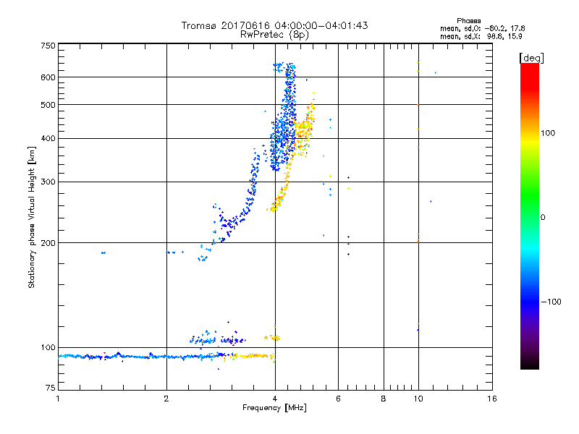The width and height of the screenshot is (579, 434).
Task: Click the dense blue O-mode trace near 400 km
Action: tap(282, 138)
